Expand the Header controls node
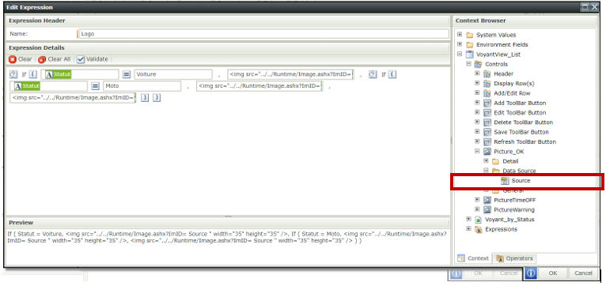 pyautogui.click(x=477, y=73)
